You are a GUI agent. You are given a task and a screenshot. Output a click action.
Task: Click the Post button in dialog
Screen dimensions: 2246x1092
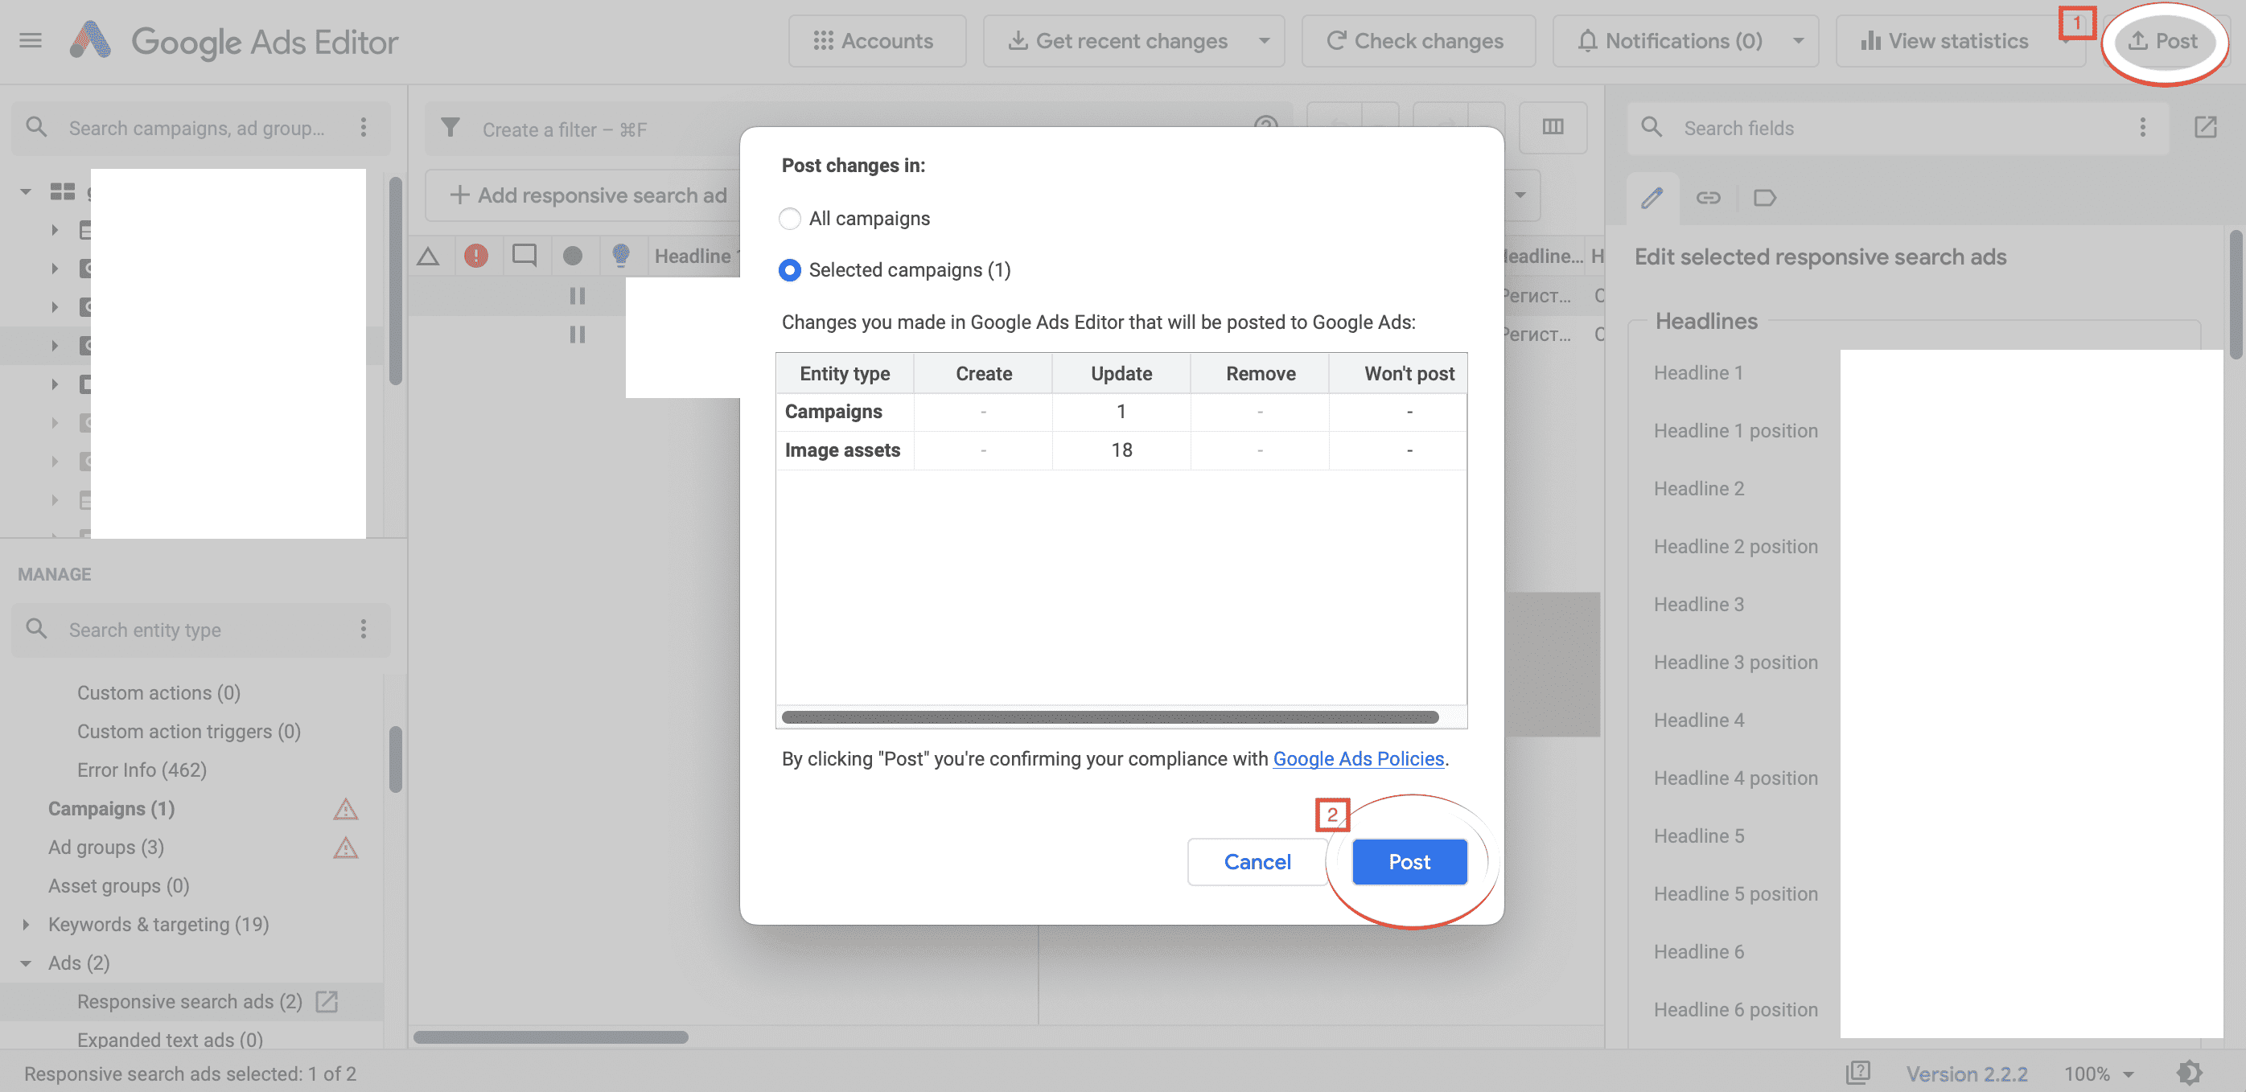[x=1409, y=861]
